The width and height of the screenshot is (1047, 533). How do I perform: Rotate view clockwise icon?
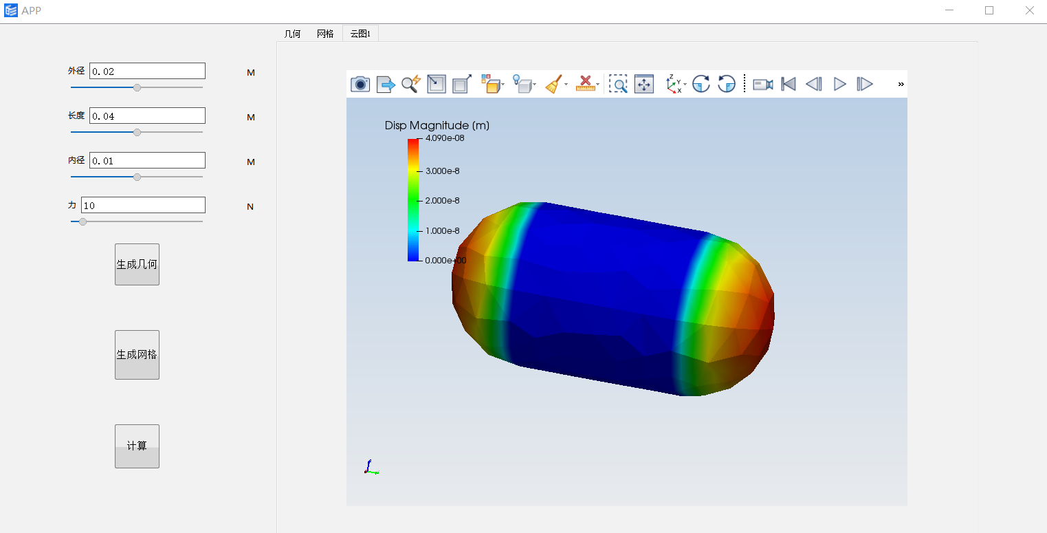pos(701,84)
